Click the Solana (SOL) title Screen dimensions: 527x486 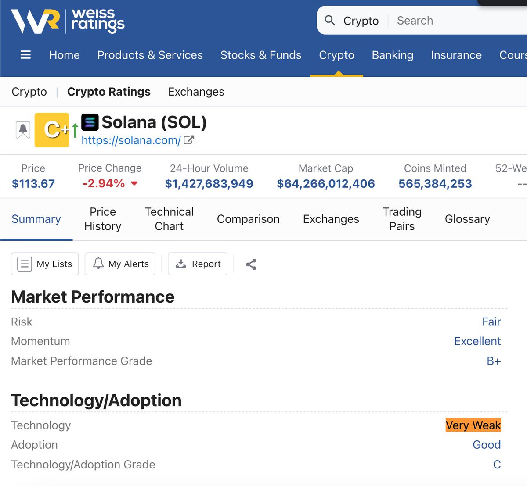point(154,122)
